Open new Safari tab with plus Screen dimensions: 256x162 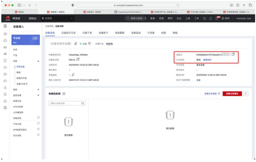click(x=244, y=5)
